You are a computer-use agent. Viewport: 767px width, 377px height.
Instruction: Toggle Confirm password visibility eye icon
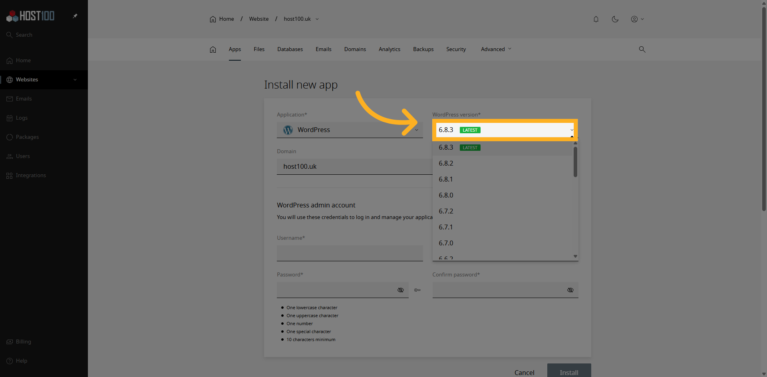570,290
